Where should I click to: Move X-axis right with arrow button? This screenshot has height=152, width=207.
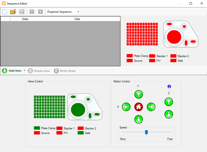(x=151, y=107)
